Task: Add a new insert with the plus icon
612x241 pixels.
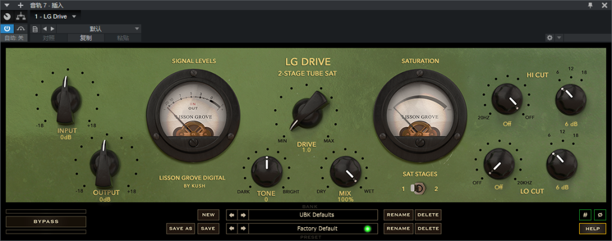Action: (x=21, y=5)
